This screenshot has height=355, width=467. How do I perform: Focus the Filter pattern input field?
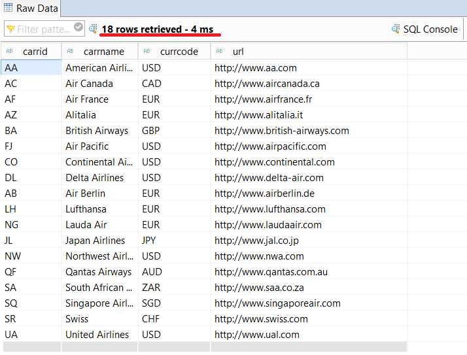tap(44, 29)
